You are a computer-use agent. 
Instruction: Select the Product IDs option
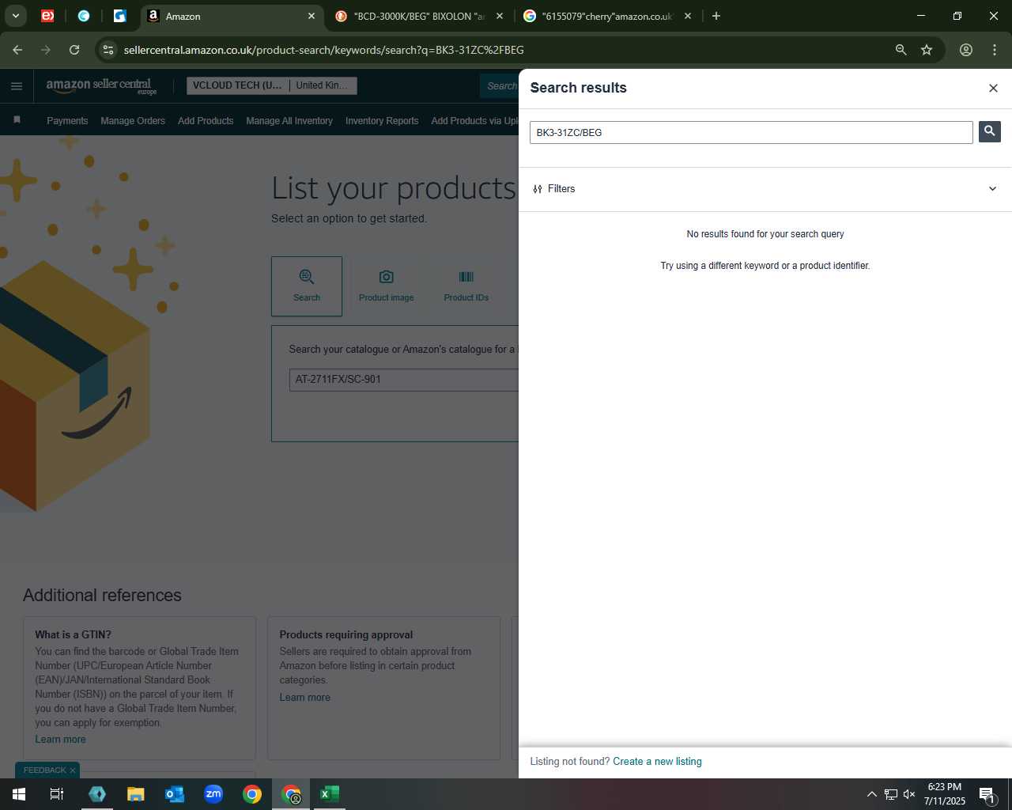click(466, 286)
